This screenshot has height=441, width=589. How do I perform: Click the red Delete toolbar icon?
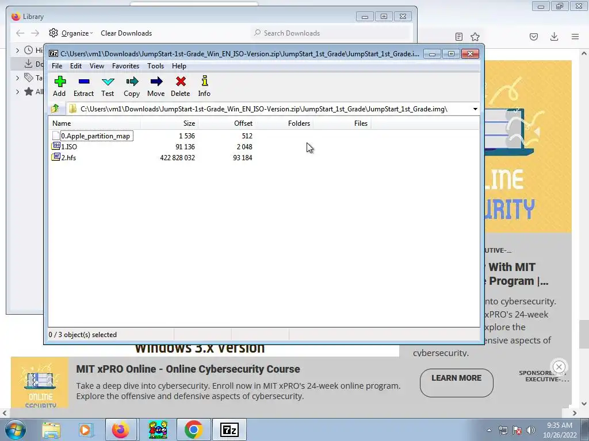[180, 86]
